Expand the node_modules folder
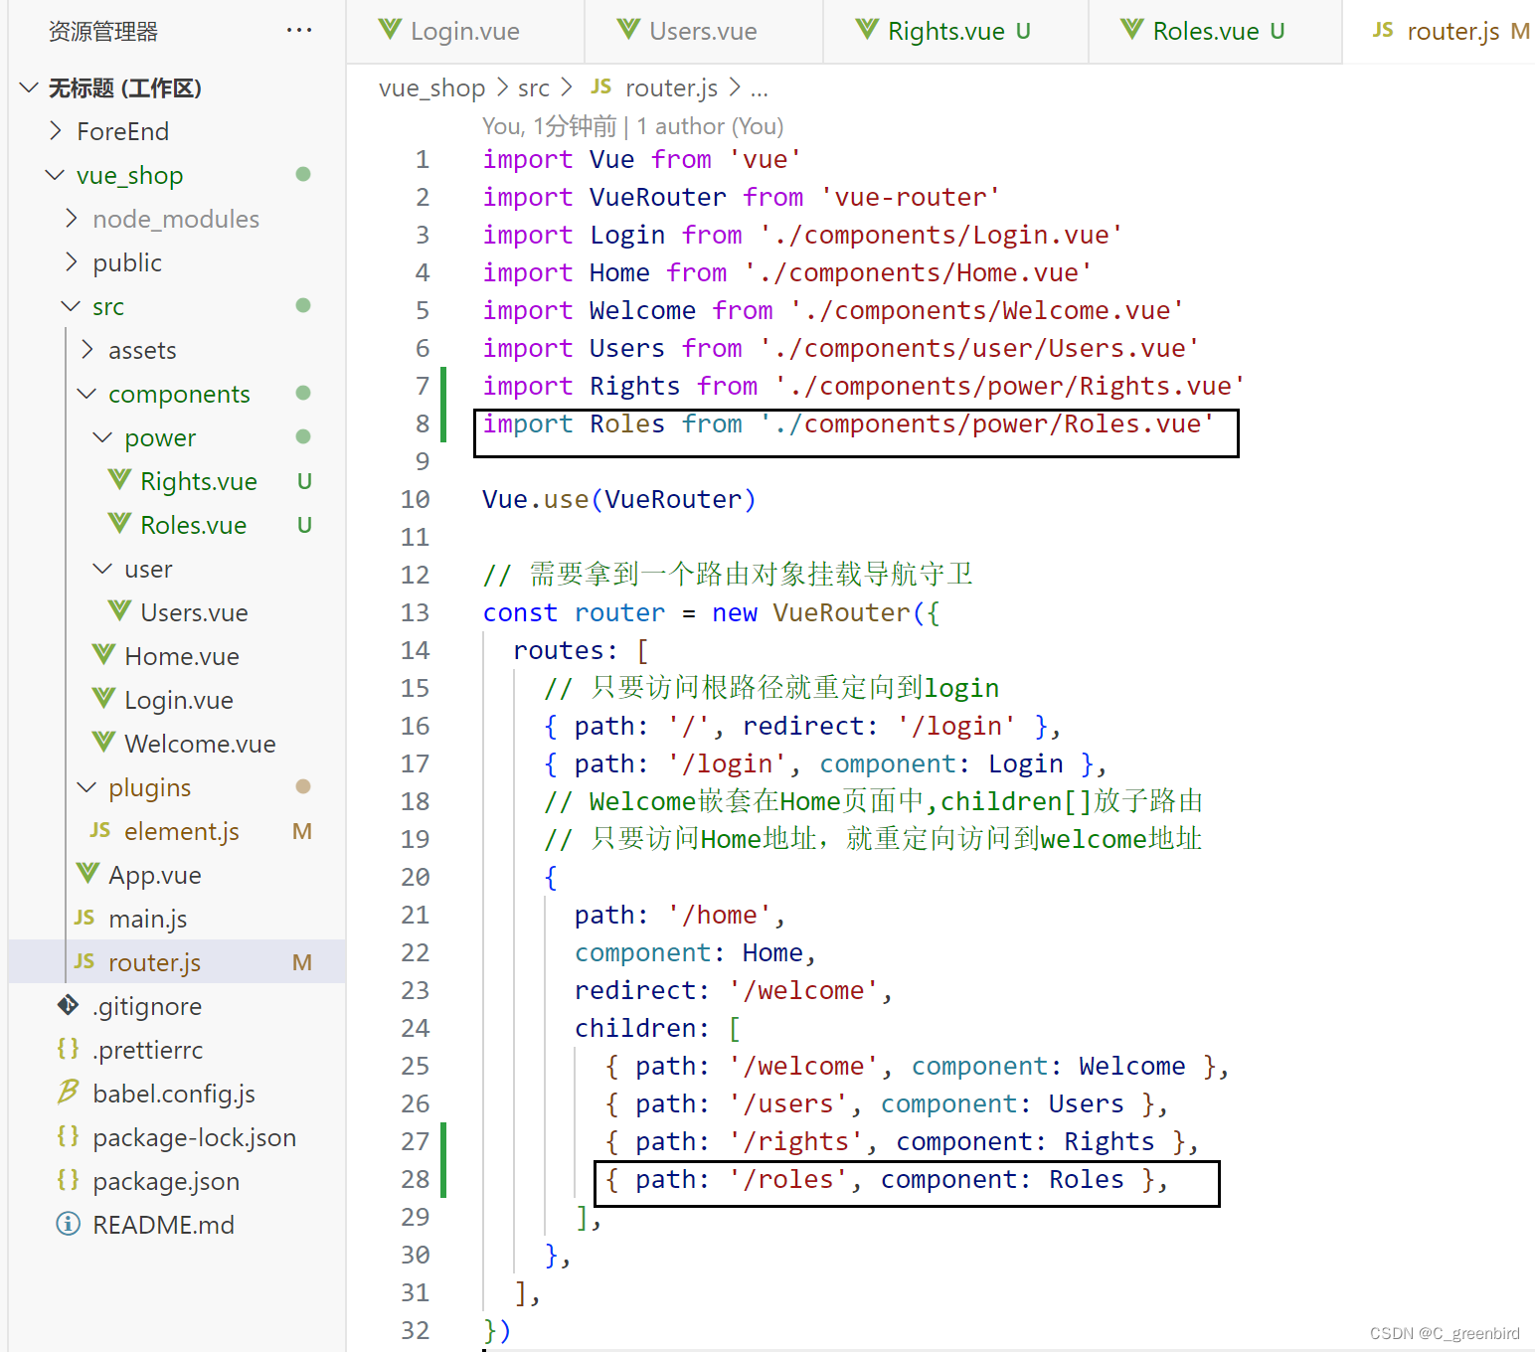The width and height of the screenshot is (1535, 1352). tap(72, 219)
